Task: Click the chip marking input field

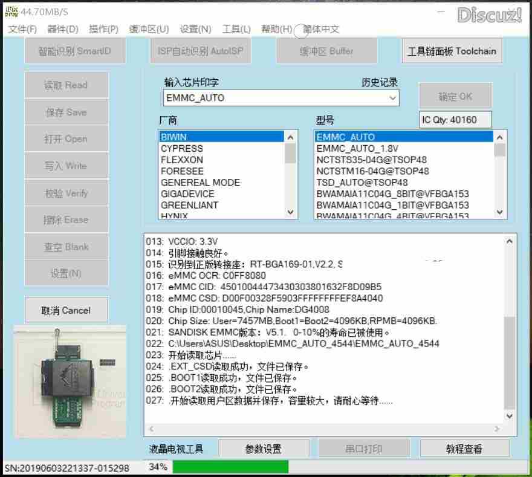Action: pos(275,98)
